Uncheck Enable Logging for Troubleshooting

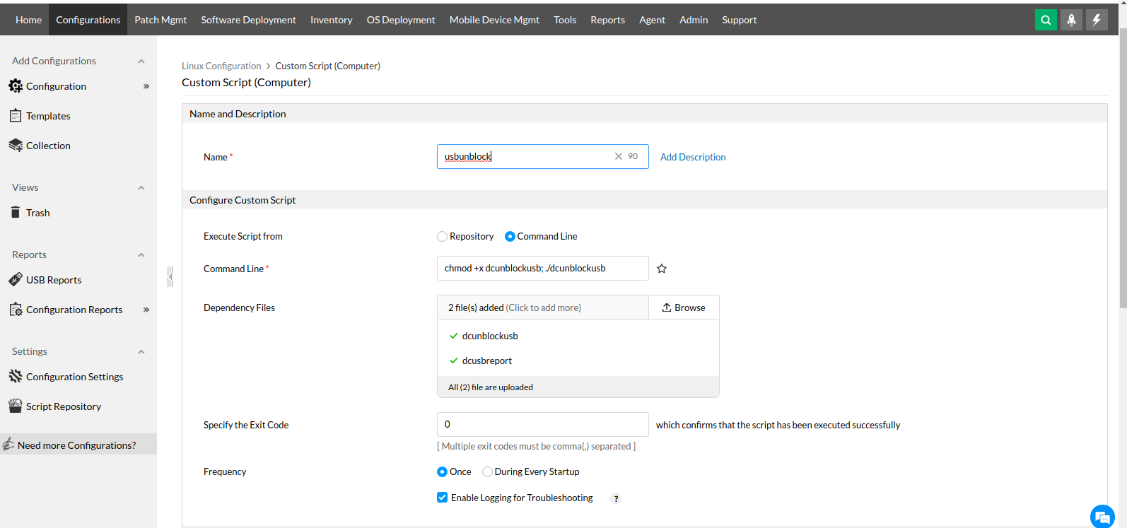(x=443, y=498)
